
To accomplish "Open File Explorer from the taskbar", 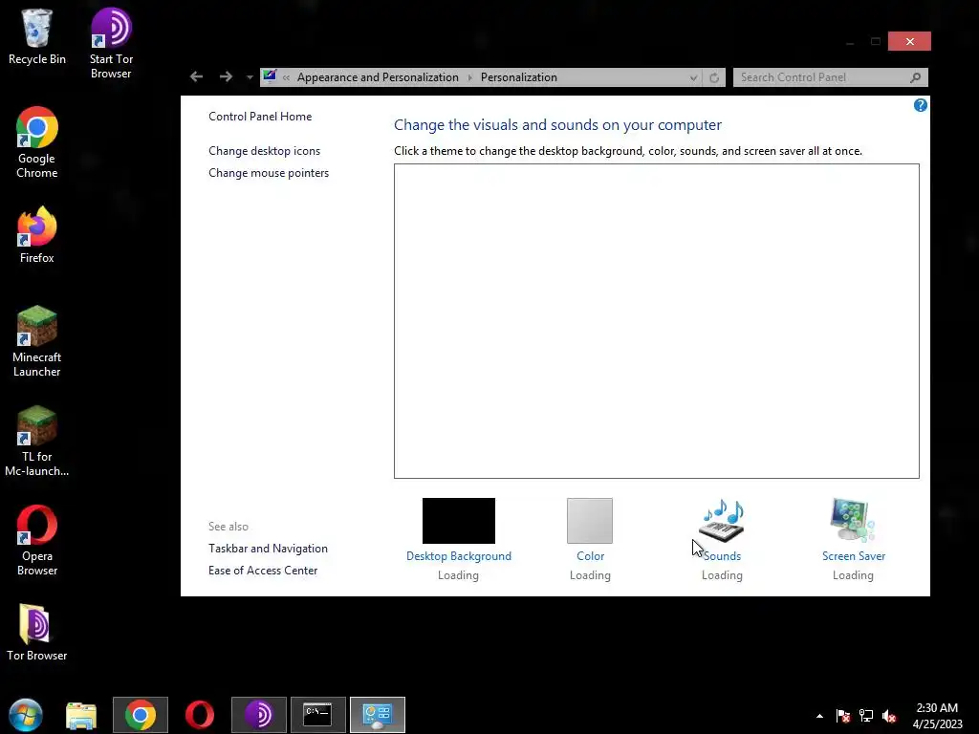I will 81,715.
